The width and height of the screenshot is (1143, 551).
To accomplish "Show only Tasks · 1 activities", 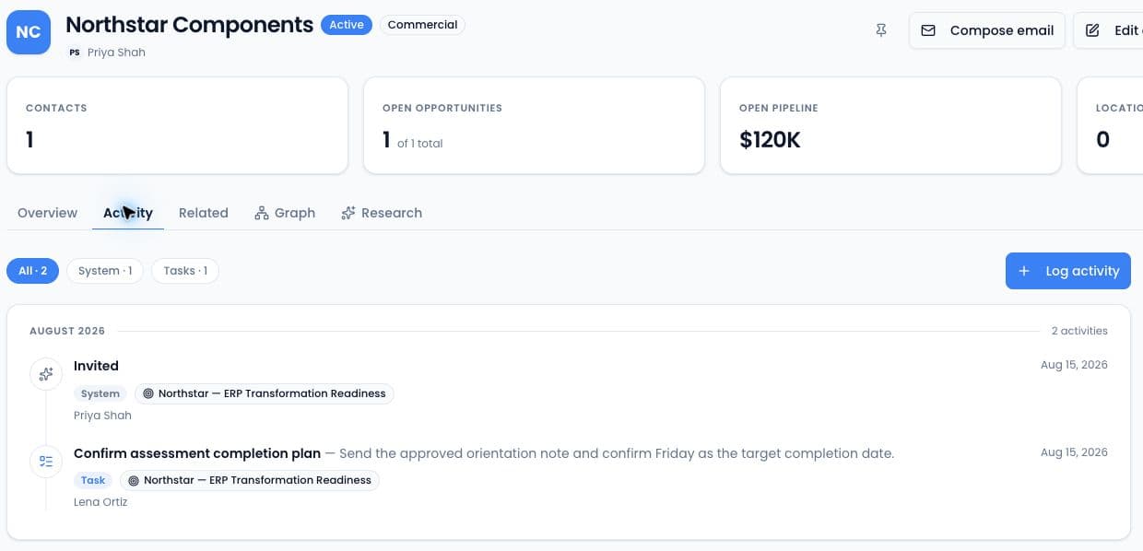I will coord(185,271).
